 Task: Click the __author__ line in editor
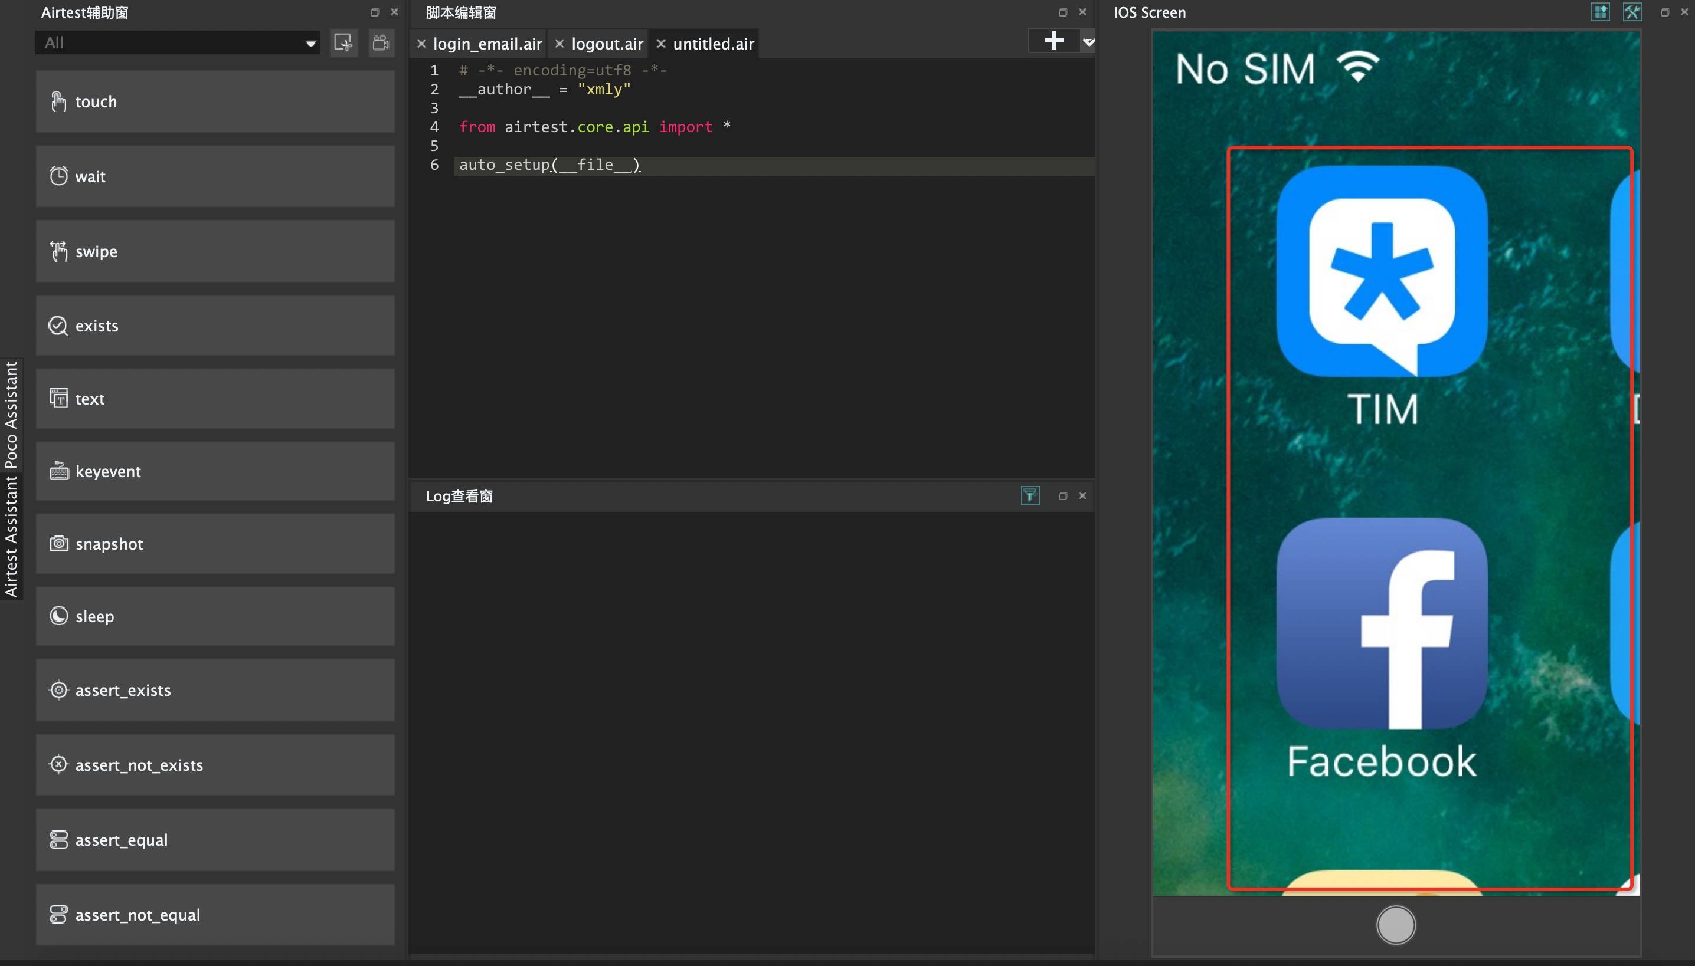544,89
